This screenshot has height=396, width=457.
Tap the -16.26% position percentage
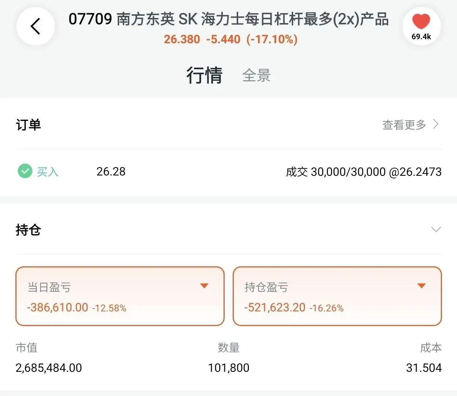(327, 308)
